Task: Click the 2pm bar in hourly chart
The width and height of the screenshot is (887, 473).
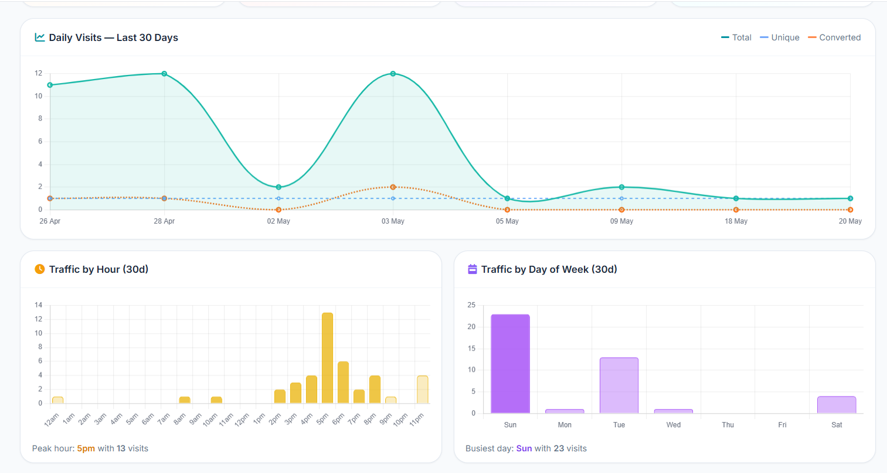Action: 280,397
